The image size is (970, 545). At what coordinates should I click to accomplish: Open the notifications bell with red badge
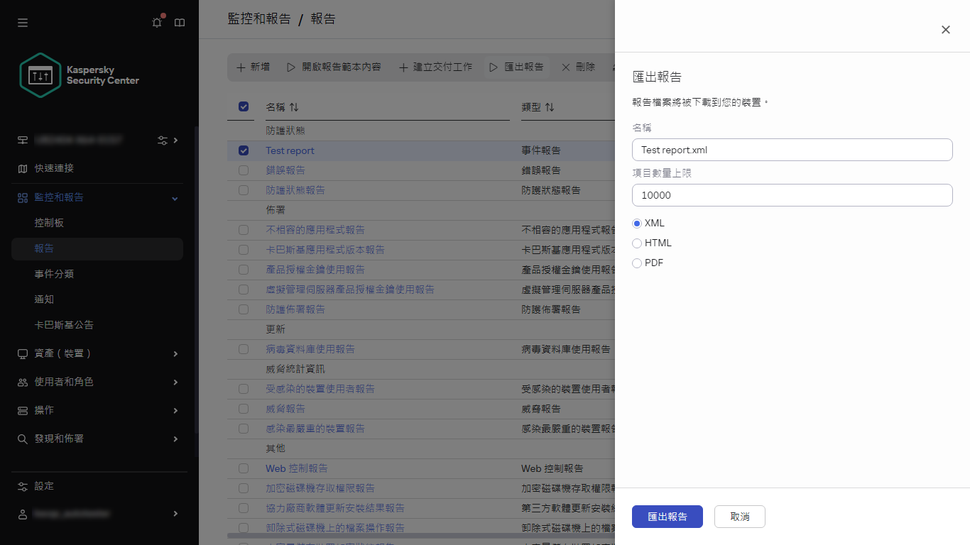(156, 23)
